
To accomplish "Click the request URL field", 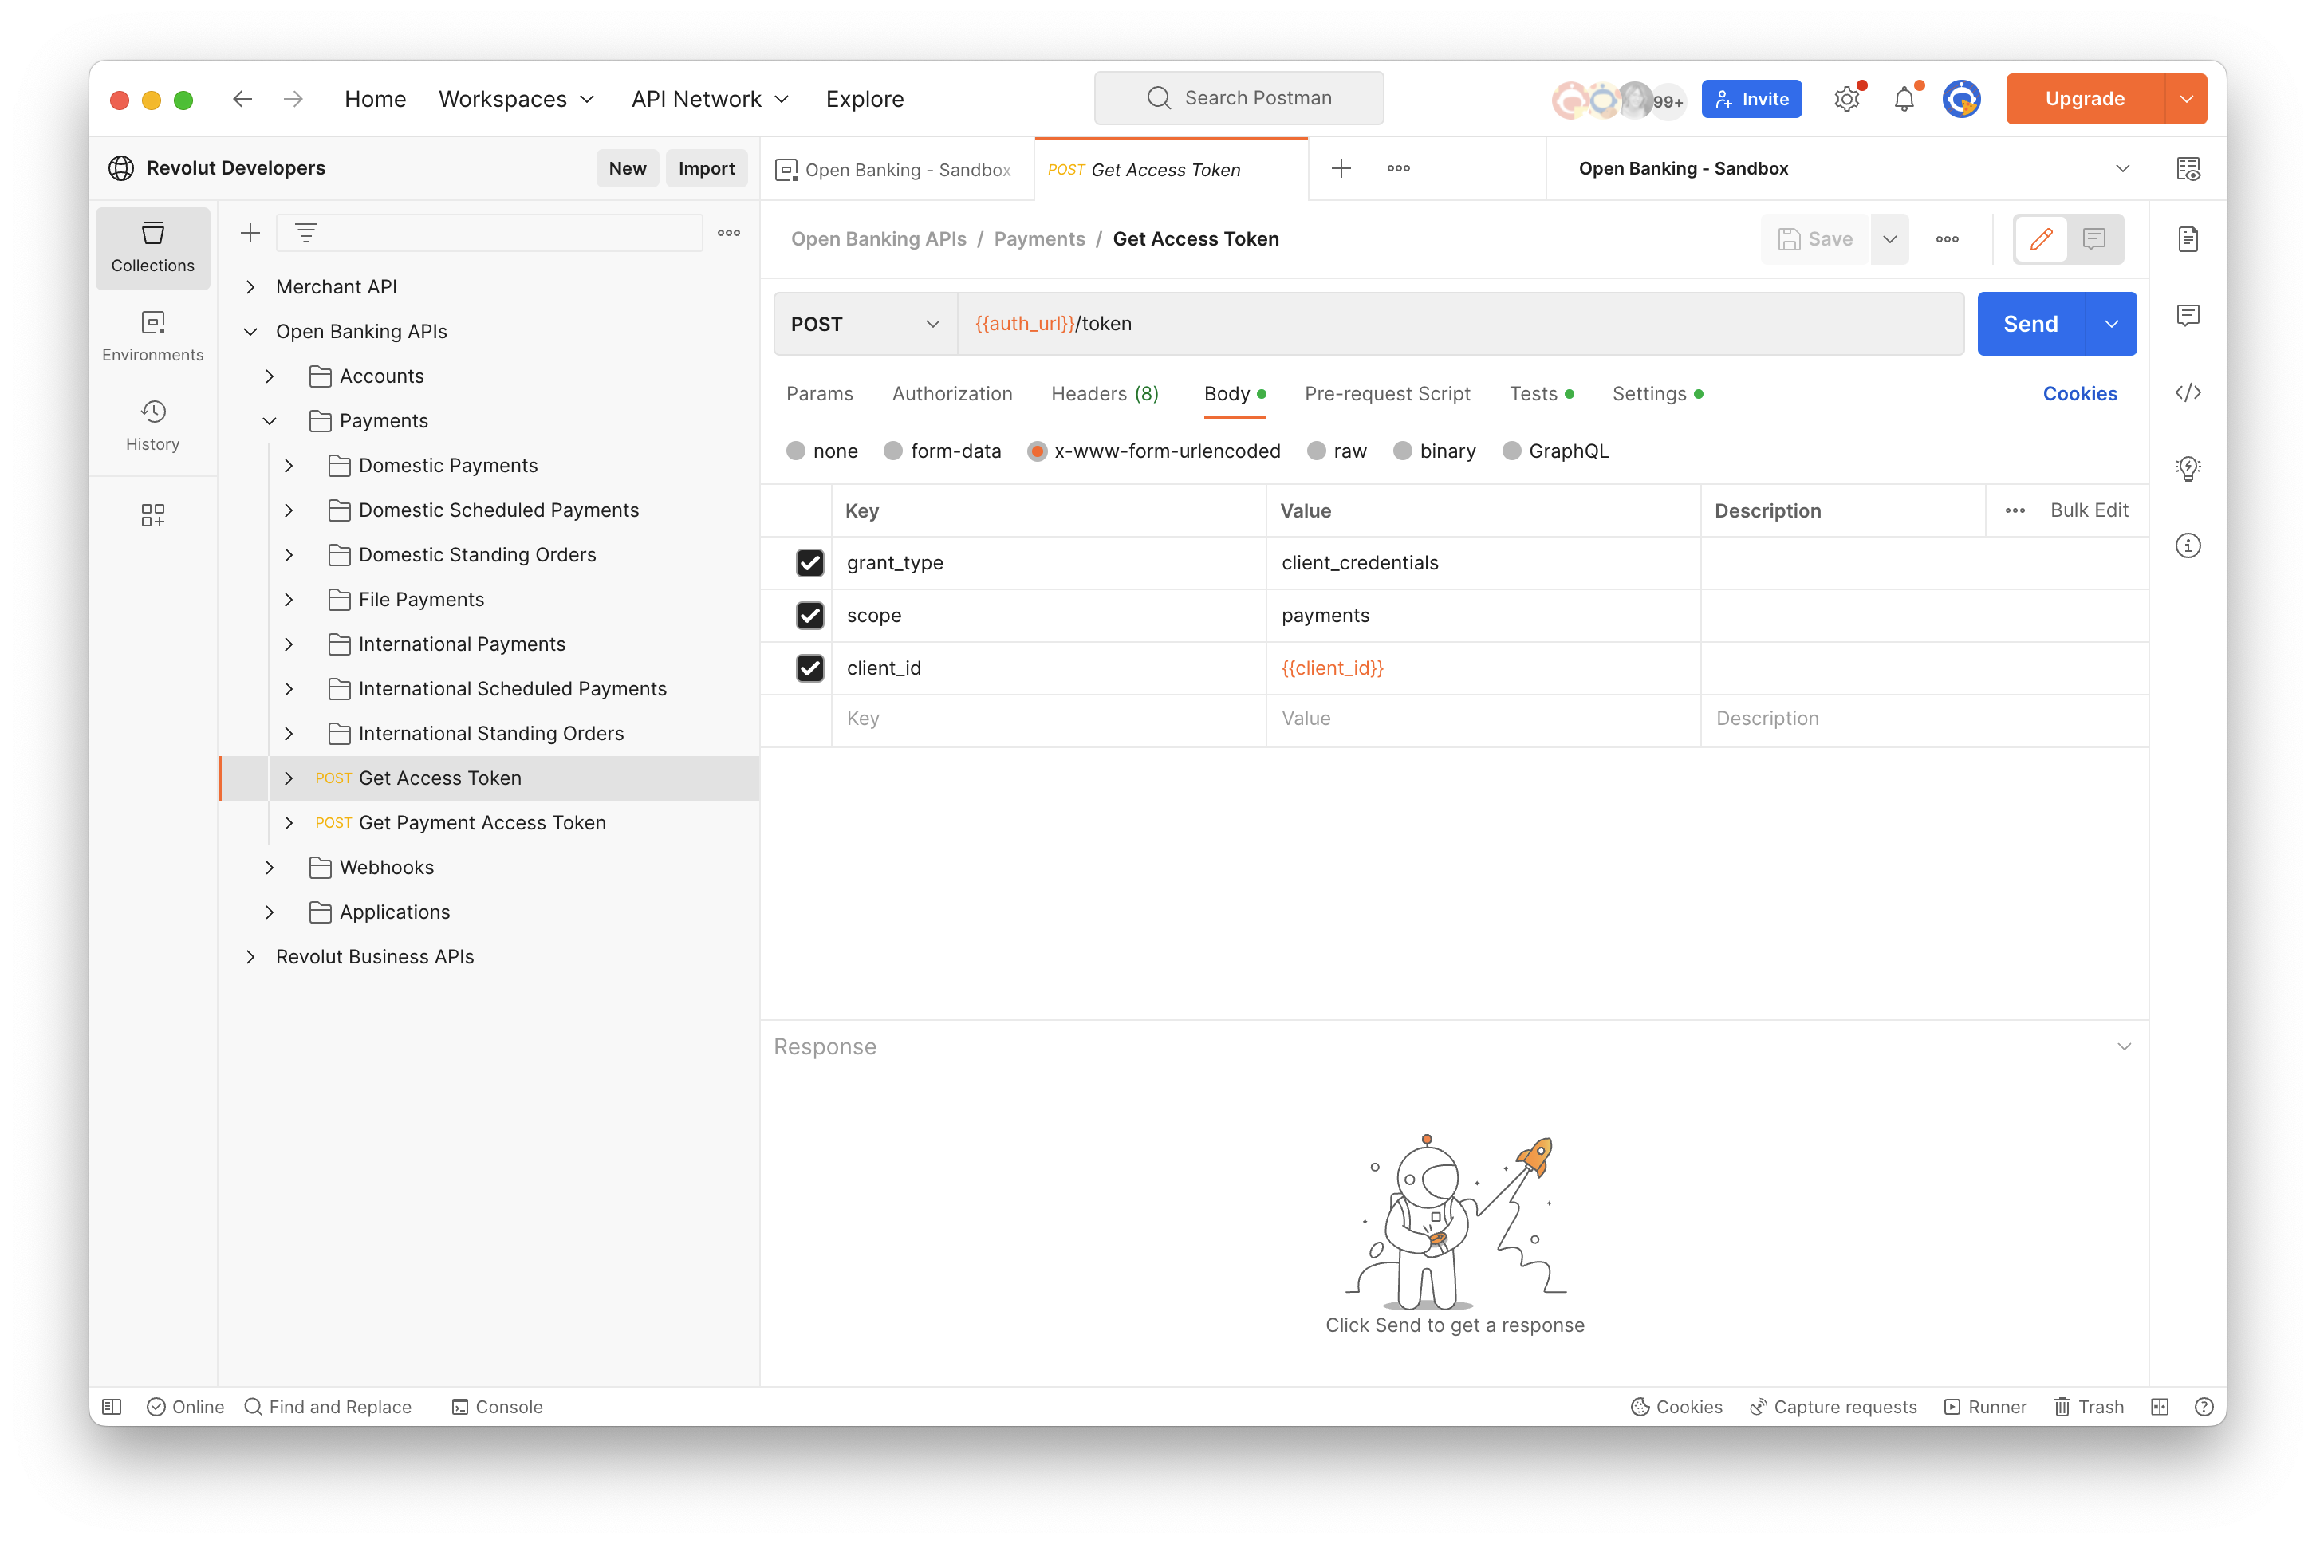I will (1460, 324).
